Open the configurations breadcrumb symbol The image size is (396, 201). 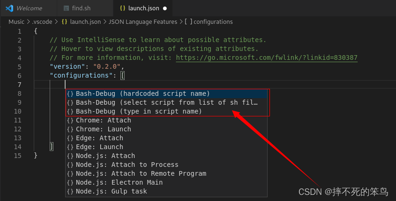213,22
